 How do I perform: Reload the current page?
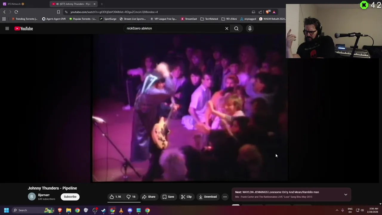16,12
